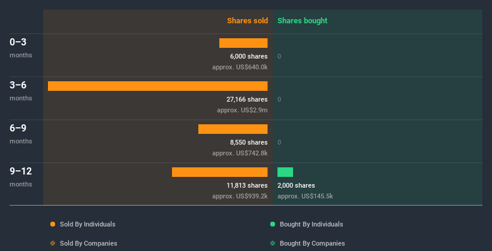Click the Shares bought column header
Screen dimensions: 492x251
click(x=302, y=21)
